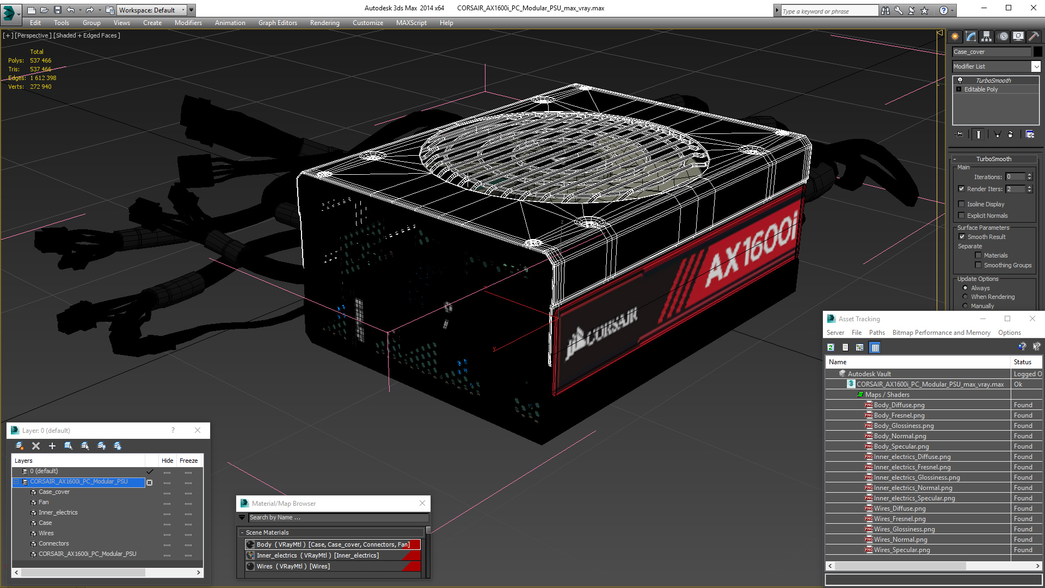This screenshot has width=1045, height=588.
Task: Create new layer icon in Layer dialog
Action: tap(20, 446)
